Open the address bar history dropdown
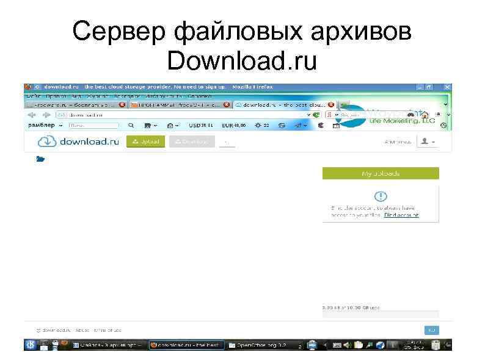The image size is (485, 363). pyautogui.click(x=308, y=115)
